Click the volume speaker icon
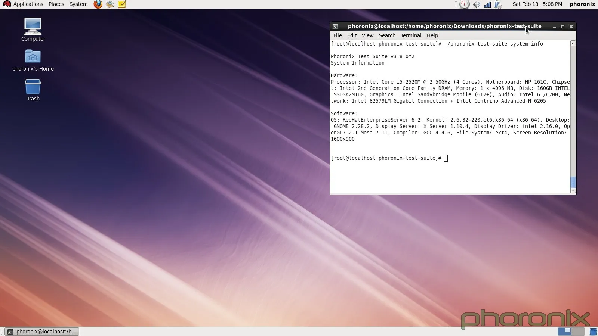Image resolution: width=598 pixels, height=336 pixels. pyautogui.click(x=476, y=4)
